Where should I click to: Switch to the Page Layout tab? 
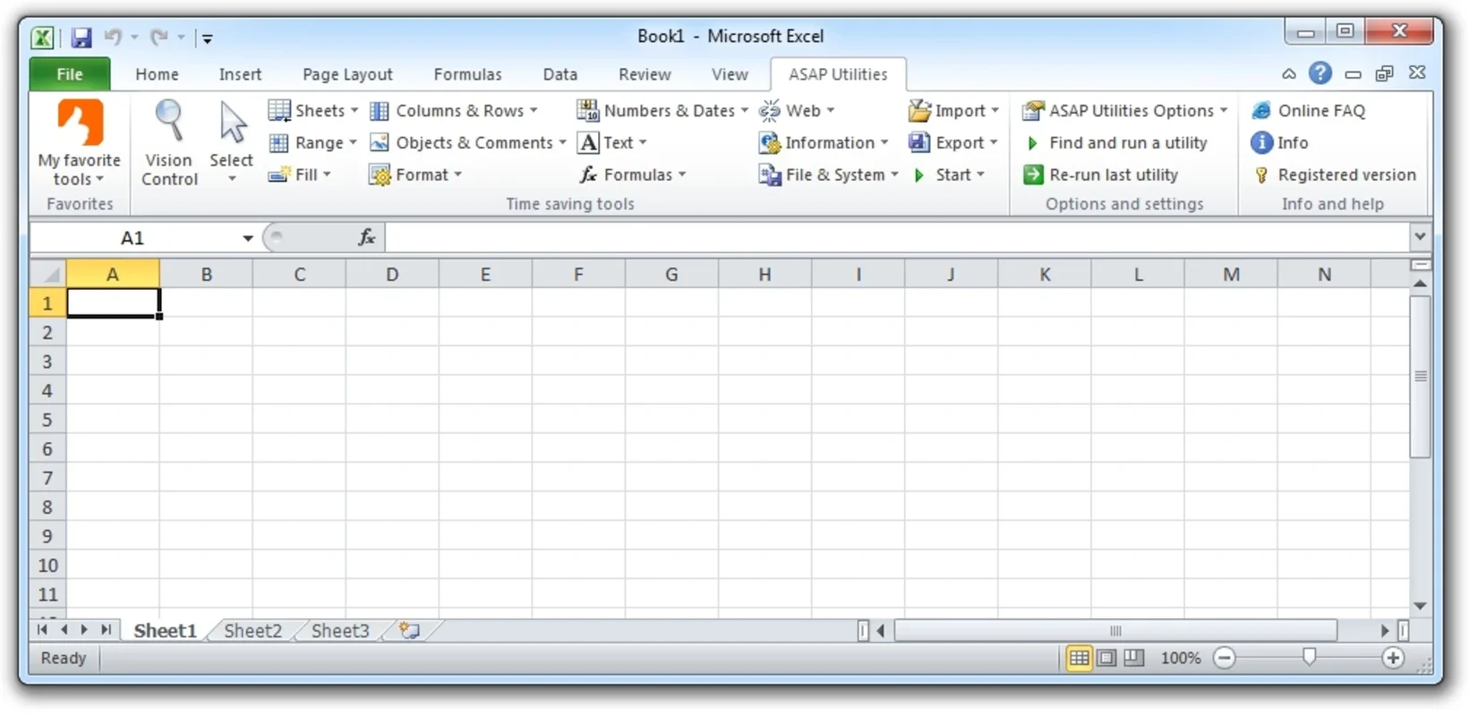click(347, 74)
